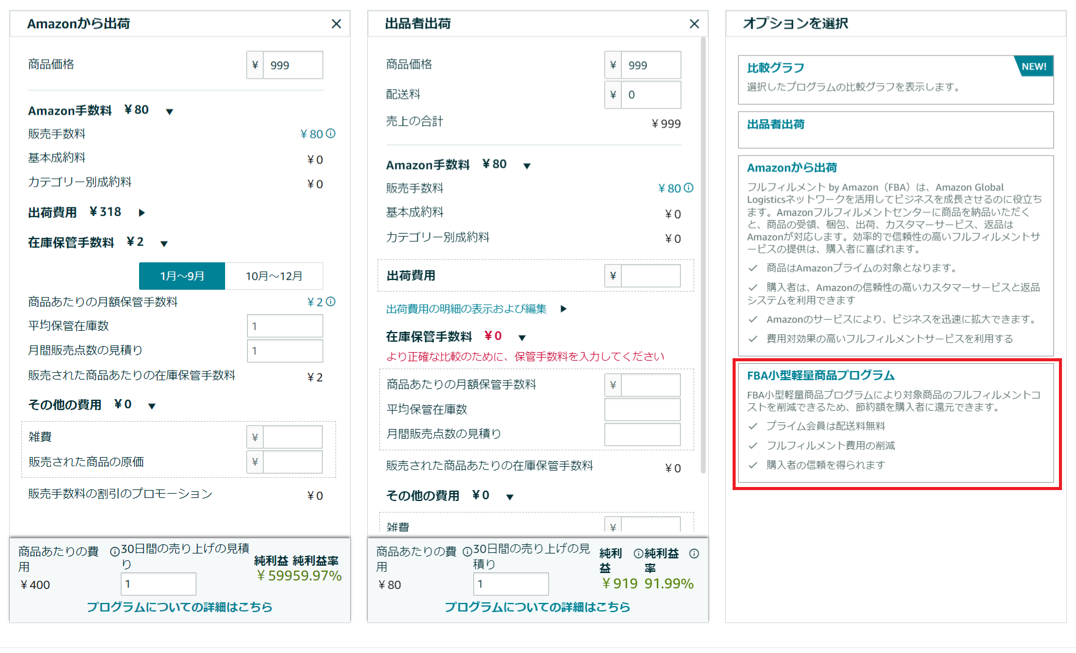The height and width of the screenshot is (653, 1076).
Task: Collapse その他の費用 in Amazonから出荷 panel
Action: [152, 406]
